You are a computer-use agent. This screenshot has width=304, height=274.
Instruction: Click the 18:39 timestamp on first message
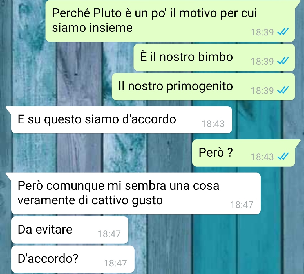click(262, 32)
